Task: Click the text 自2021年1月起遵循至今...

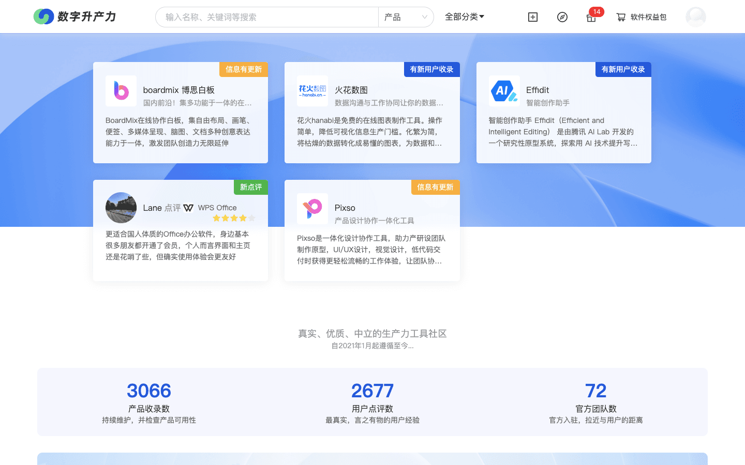Action: pyautogui.click(x=373, y=346)
